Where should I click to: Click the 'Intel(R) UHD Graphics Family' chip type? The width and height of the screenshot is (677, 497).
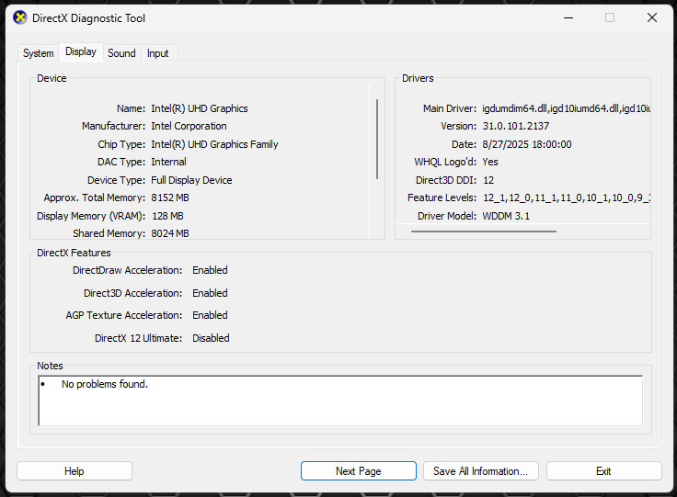(214, 144)
